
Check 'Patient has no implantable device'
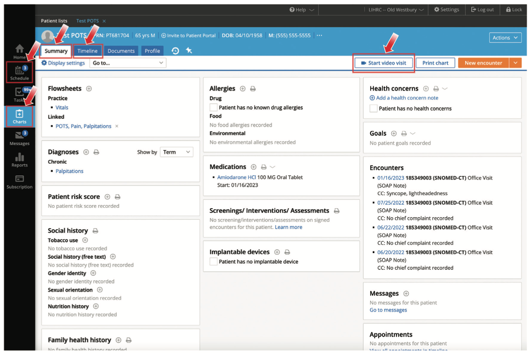point(213,262)
